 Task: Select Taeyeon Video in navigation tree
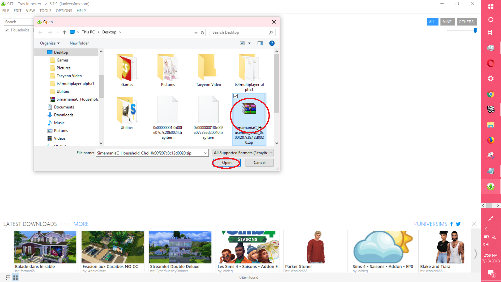coord(69,76)
